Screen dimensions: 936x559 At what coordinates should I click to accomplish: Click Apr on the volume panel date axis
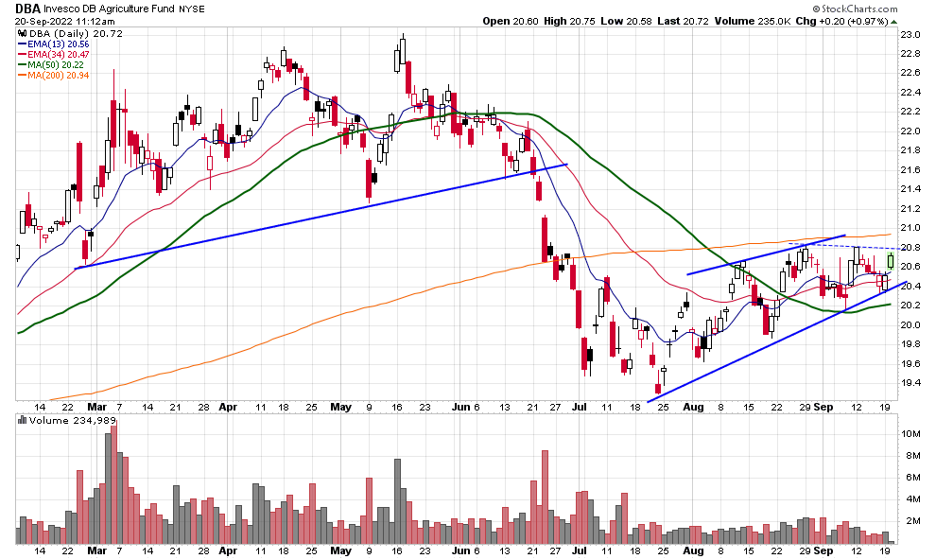228,550
